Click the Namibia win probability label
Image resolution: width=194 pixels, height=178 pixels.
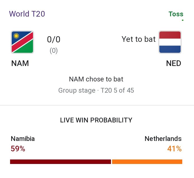(23, 138)
